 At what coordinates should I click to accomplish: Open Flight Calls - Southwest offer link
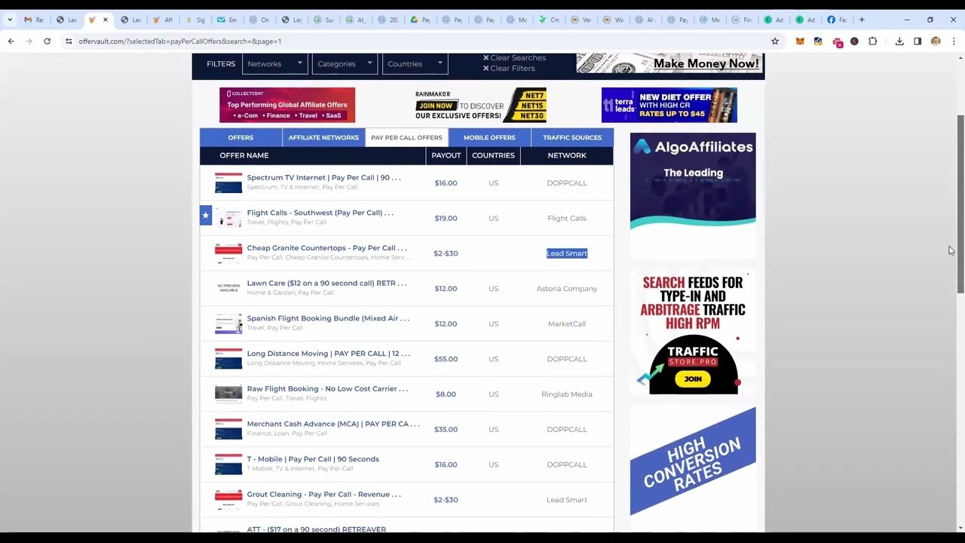(320, 213)
